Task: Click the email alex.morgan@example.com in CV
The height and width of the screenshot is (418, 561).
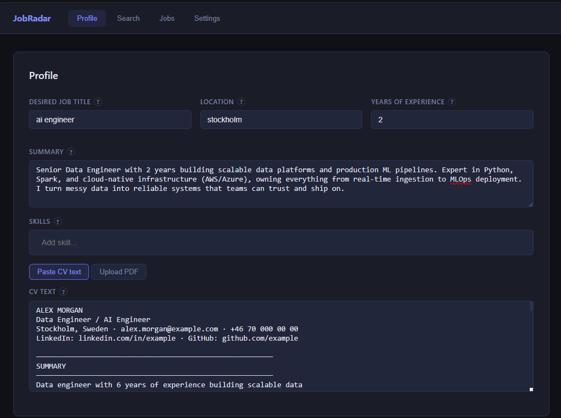Action: point(169,329)
